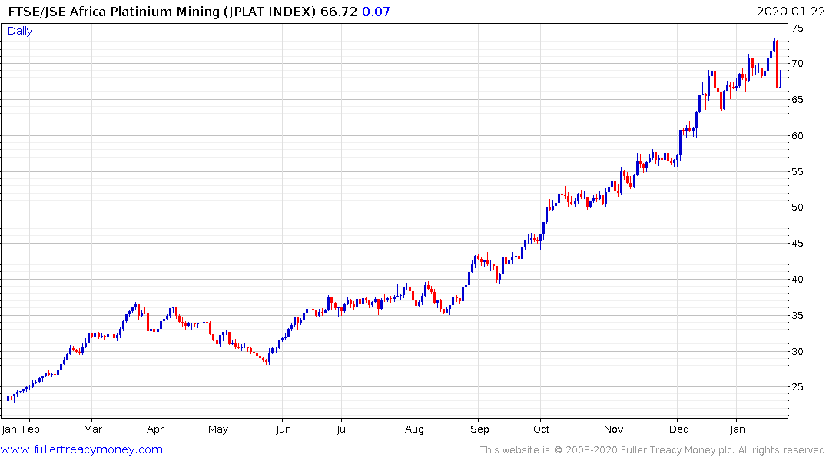Click the Aug label on the time axis
Image resolution: width=826 pixels, height=461 pixels.
point(414,429)
